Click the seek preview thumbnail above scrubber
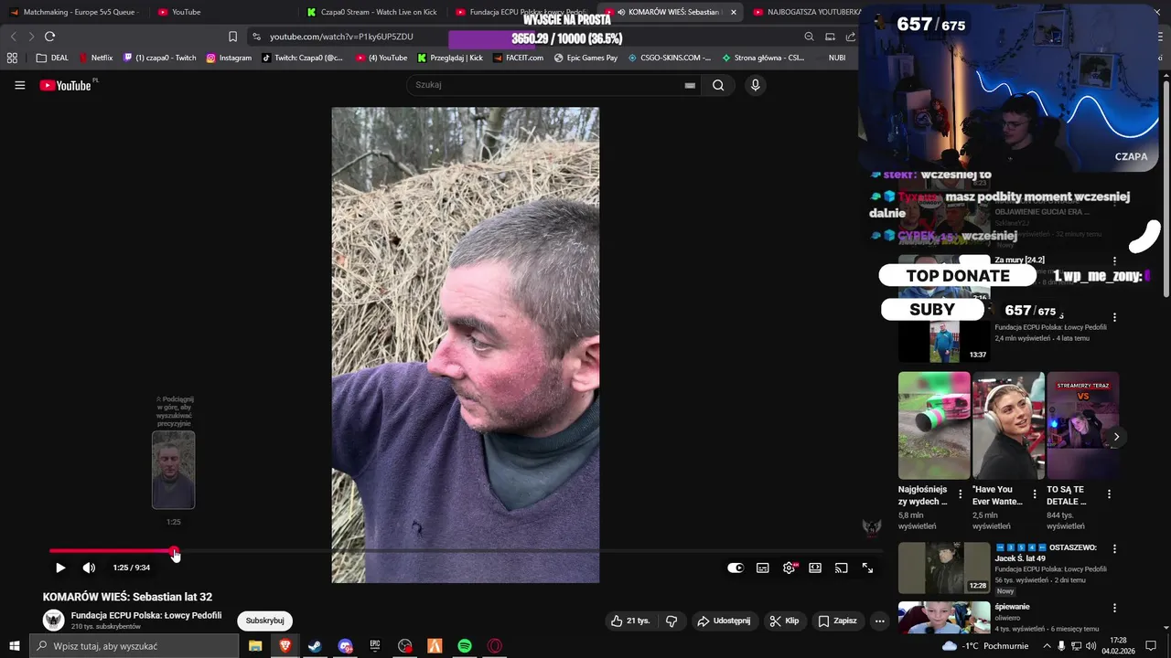 [x=173, y=470]
